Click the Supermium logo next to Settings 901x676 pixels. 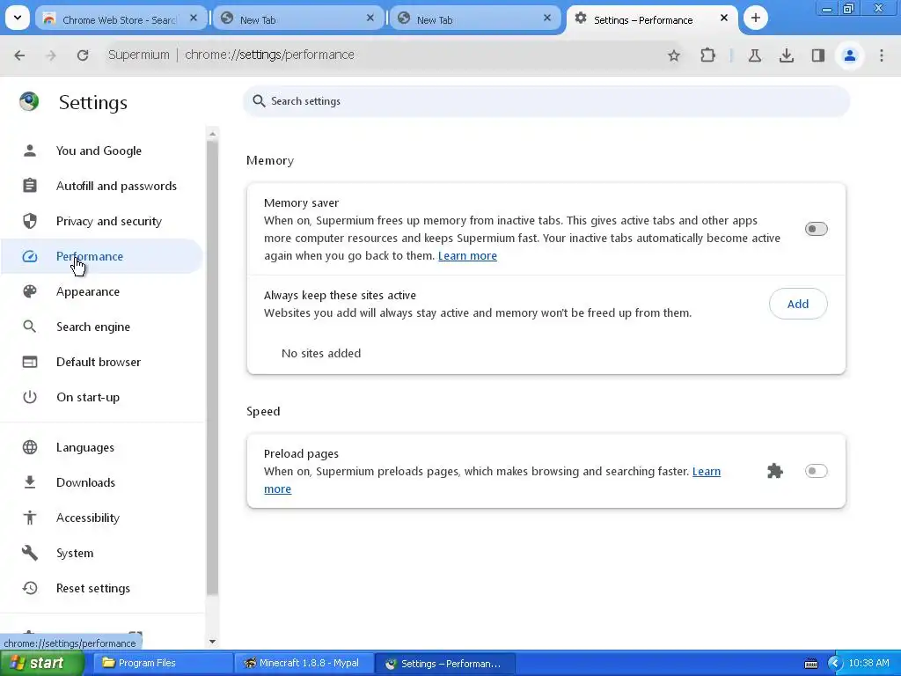29,102
